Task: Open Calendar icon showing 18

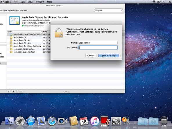Action: [x=84, y=121]
